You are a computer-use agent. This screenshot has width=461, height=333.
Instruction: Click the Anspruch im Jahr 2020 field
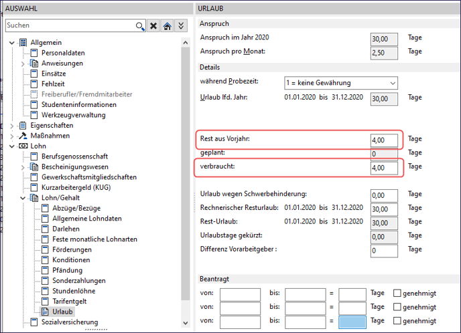click(384, 39)
